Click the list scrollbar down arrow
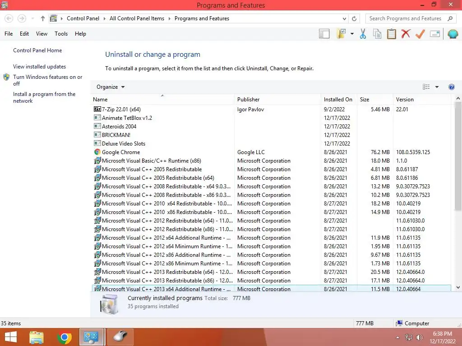 click(458, 287)
